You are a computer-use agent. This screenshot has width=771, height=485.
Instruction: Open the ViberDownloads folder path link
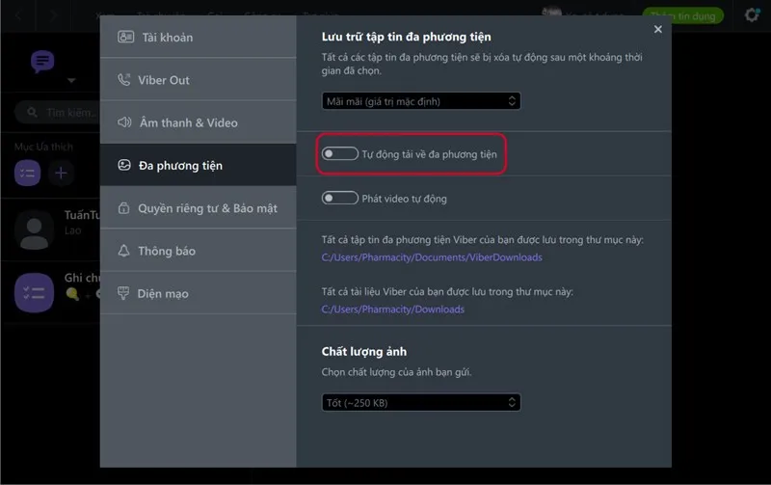[x=432, y=257]
